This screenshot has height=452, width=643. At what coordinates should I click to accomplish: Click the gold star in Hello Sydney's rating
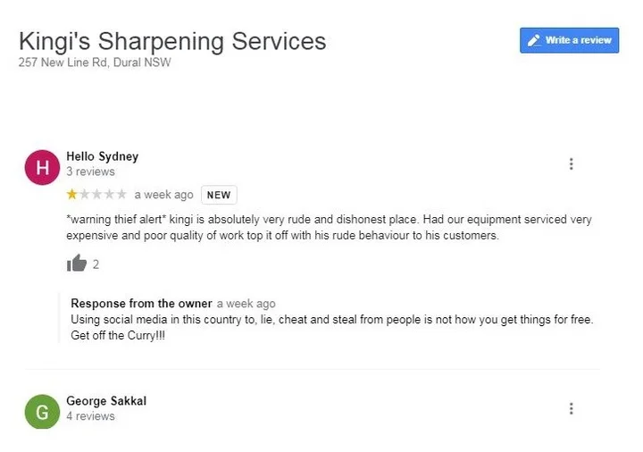point(71,195)
